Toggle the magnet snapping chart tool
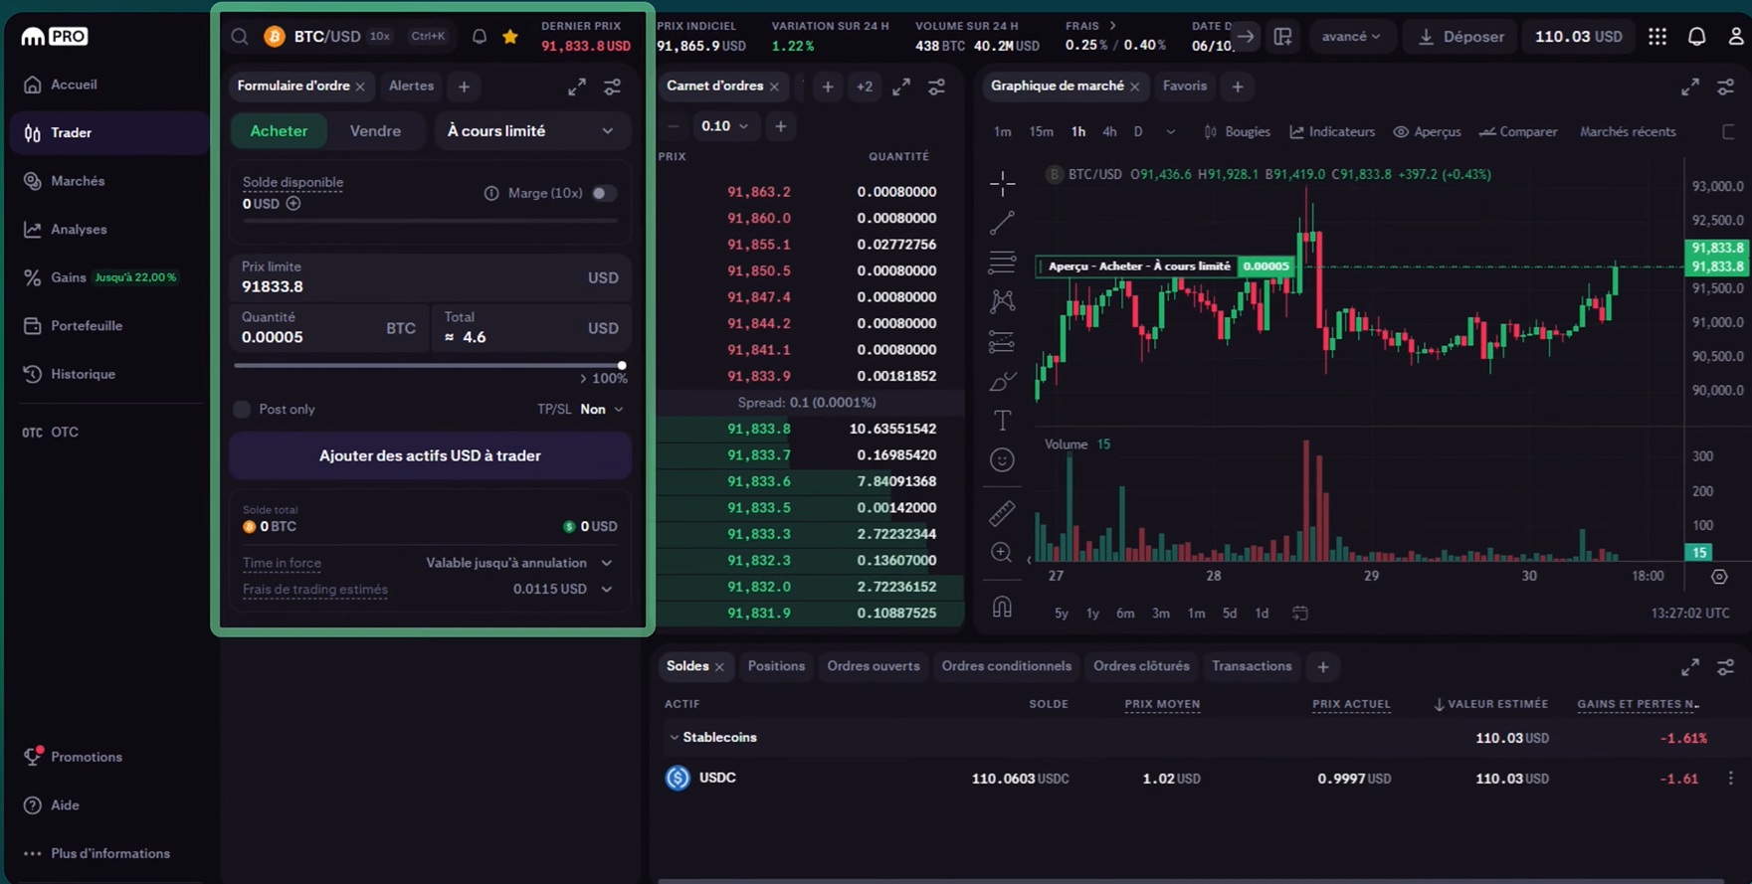This screenshot has height=884, width=1752. pos(1002,607)
